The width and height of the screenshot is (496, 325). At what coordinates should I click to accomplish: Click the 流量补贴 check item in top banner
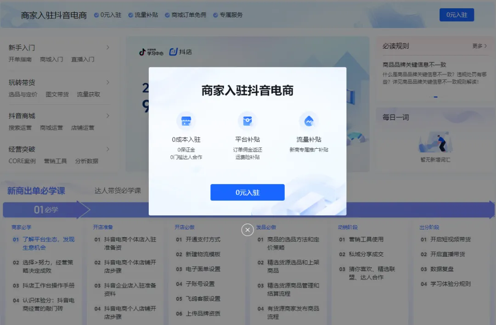(143, 15)
